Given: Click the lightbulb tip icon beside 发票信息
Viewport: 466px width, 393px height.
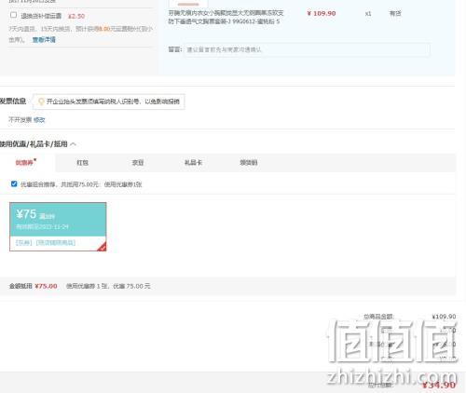Looking at the screenshot, I should coord(41,102).
